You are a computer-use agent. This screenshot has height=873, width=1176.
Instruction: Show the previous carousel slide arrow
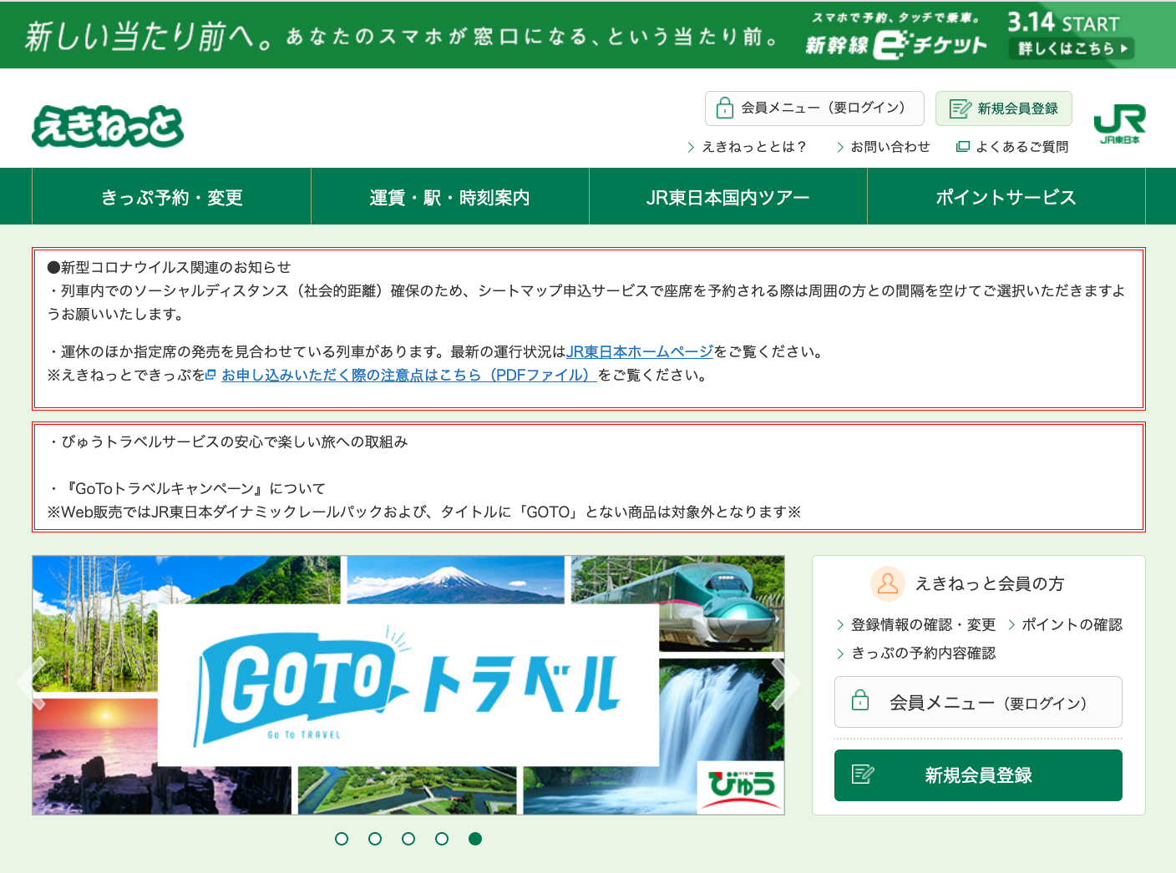click(32, 684)
